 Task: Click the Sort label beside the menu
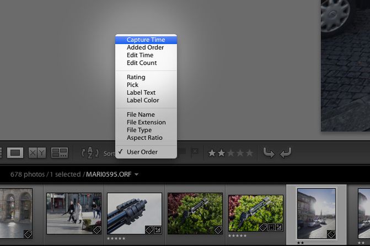(109, 154)
